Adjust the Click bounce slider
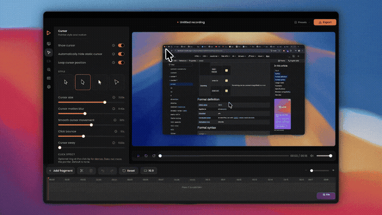The image size is (382, 215). (91, 136)
